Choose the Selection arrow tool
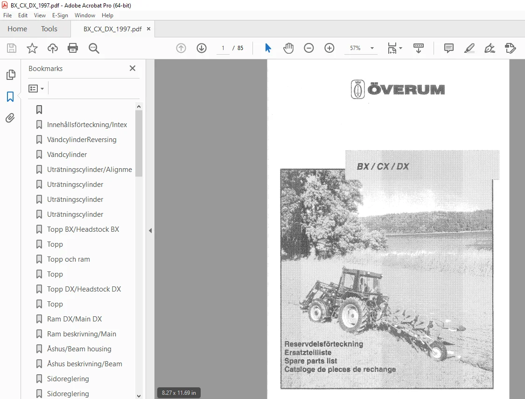Viewport: 525px width, 399px height. 268,48
